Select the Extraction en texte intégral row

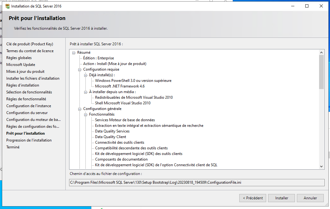tap(149, 126)
